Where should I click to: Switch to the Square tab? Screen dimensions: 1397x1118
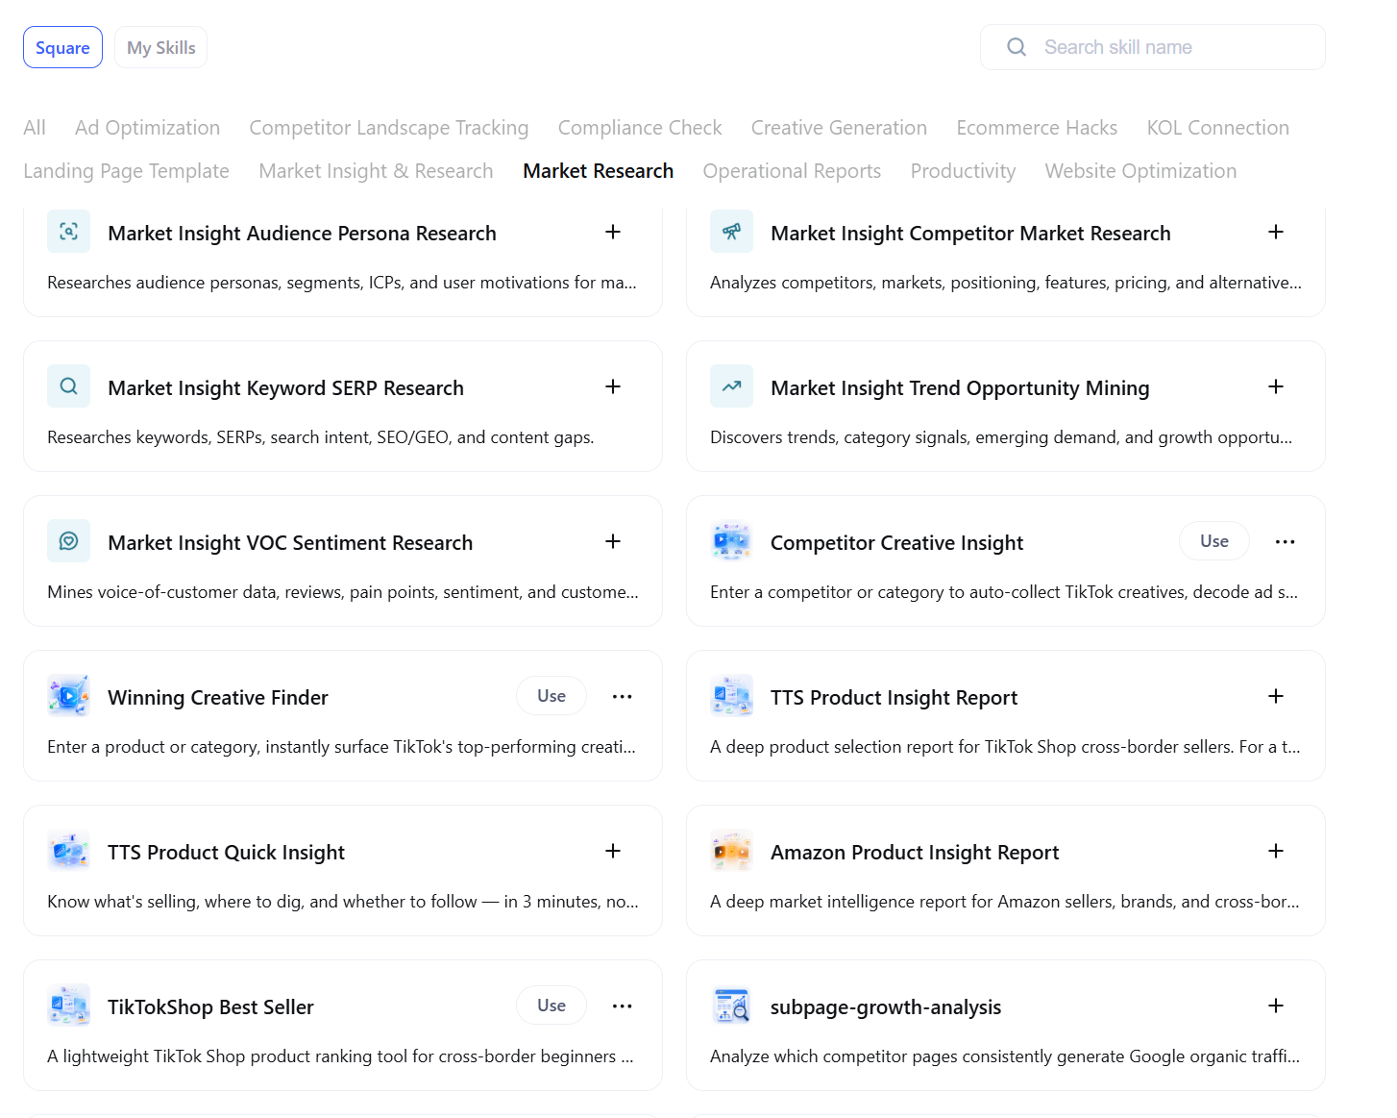point(62,47)
